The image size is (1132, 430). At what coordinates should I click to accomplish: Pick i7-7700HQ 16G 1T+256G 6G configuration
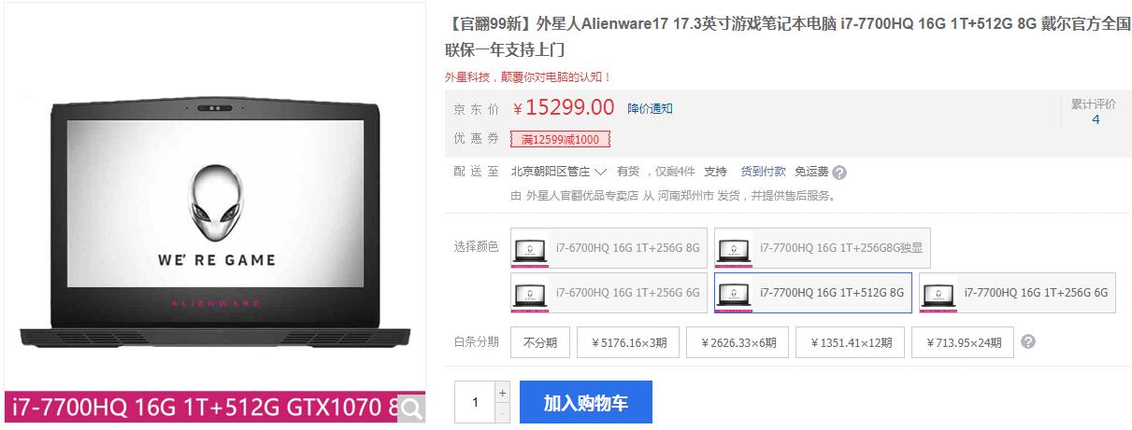pos(1018,293)
